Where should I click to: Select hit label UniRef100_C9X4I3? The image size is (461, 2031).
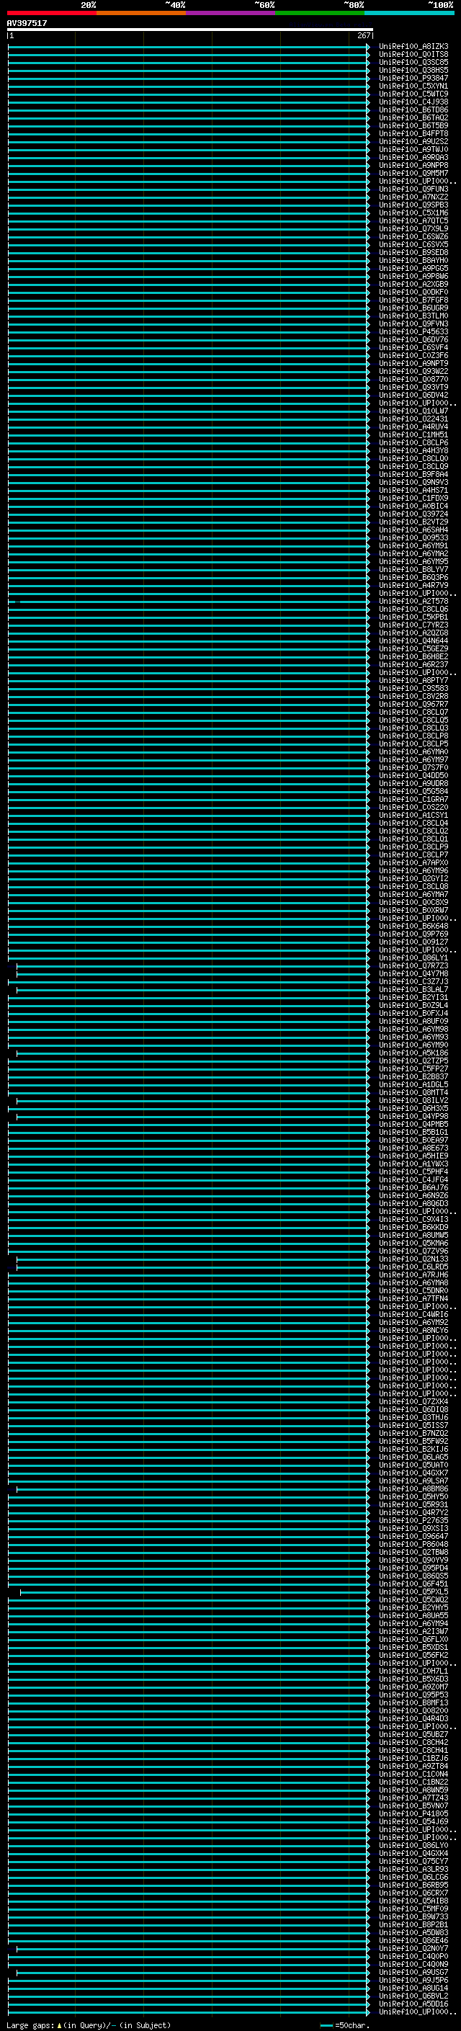click(x=413, y=1220)
